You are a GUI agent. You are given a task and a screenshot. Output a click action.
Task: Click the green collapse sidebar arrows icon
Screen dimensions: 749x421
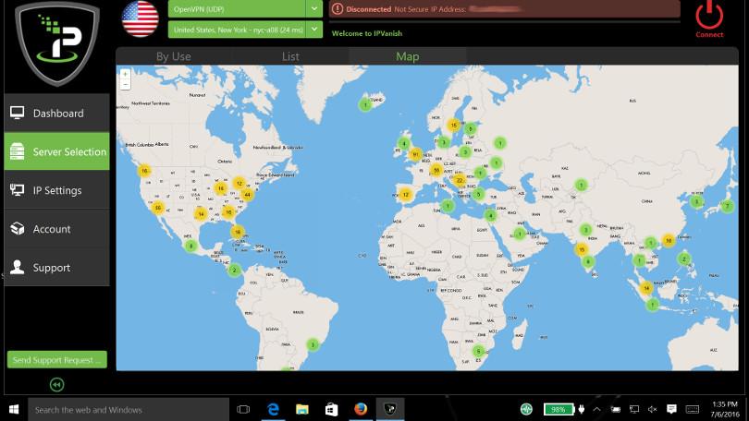click(57, 384)
